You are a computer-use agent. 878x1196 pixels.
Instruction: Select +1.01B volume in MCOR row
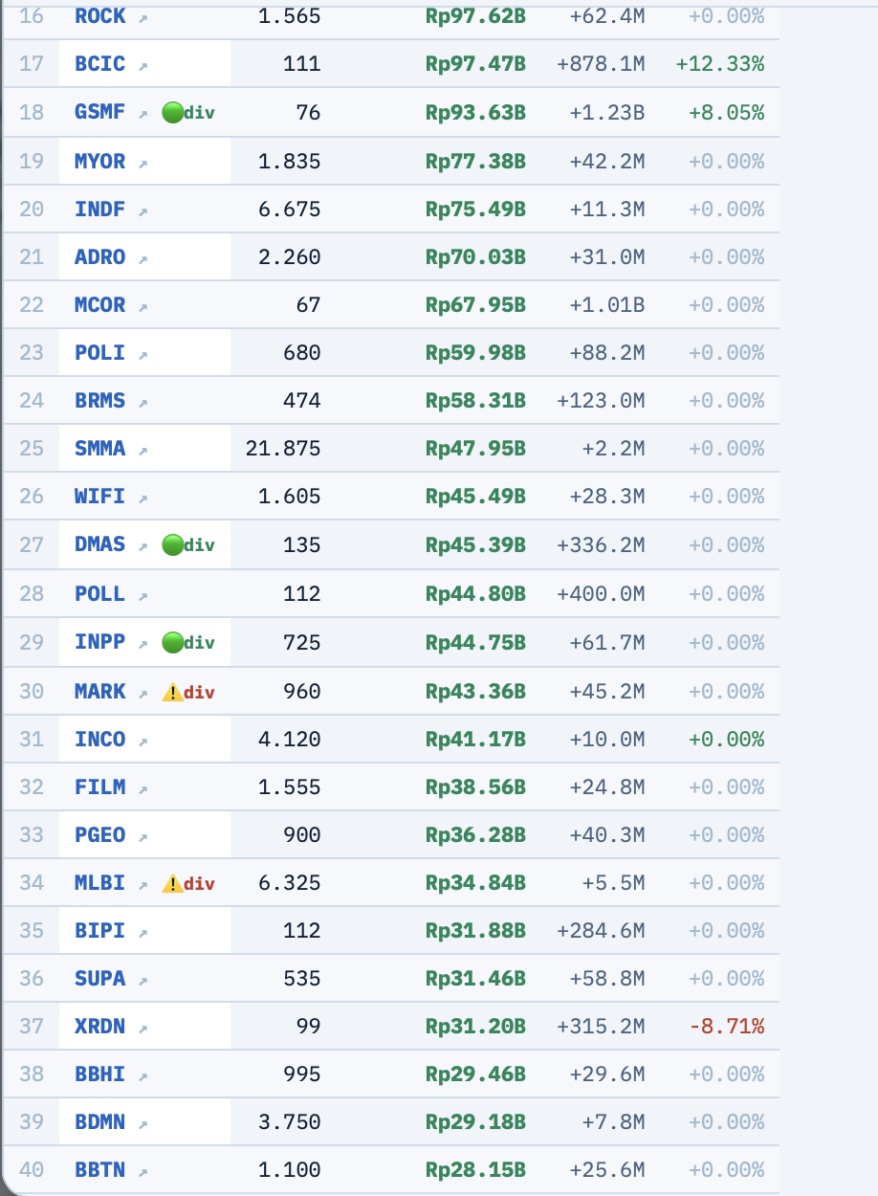click(x=606, y=304)
